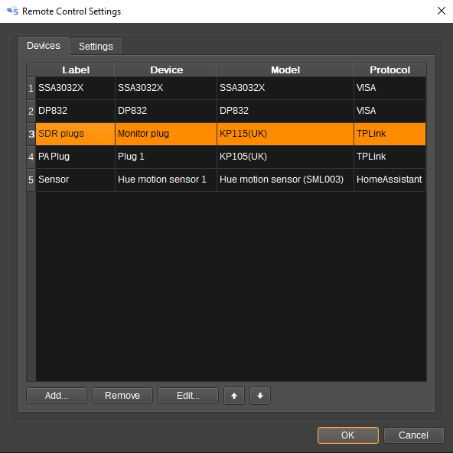453x453 pixels.
Task: Click the SDRangel app icon in title bar
Action: coord(12,11)
